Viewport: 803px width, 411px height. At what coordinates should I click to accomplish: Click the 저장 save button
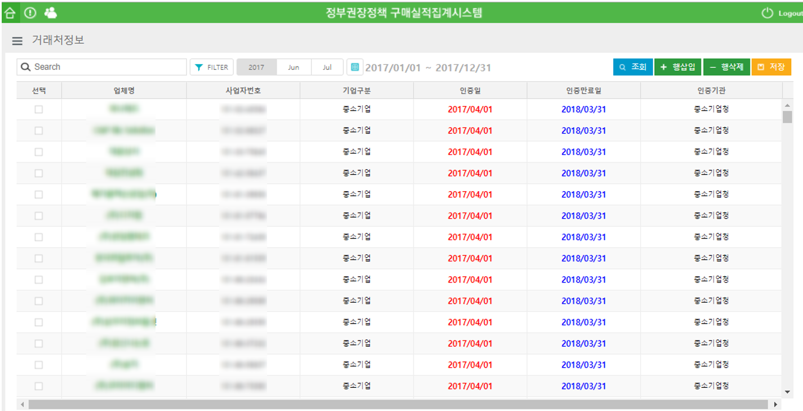coord(771,67)
